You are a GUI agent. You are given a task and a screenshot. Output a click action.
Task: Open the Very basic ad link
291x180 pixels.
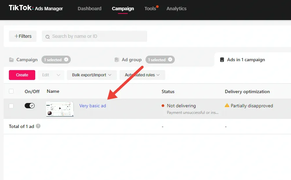pos(93,106)
